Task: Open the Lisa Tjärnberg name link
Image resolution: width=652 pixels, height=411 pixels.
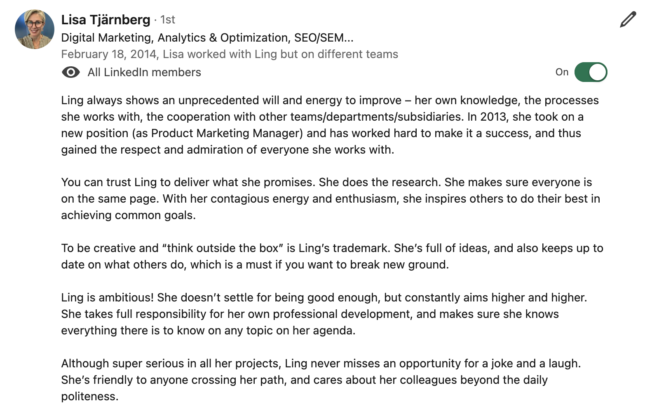Action: coord(106,20)
